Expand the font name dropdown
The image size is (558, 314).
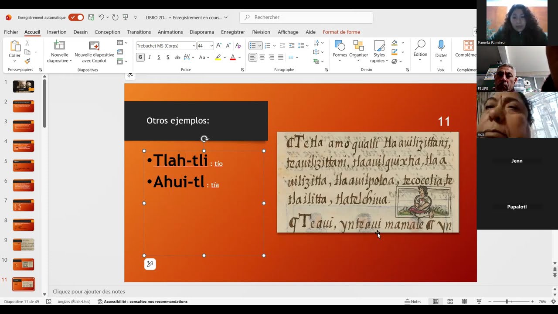(x=194, y=46)
